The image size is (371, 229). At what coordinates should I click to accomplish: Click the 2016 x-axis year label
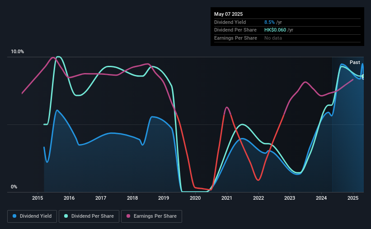click(x=69, y=198)
